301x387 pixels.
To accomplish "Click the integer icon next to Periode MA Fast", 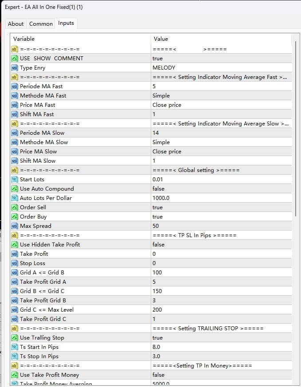I will click(x=14, y=86).
